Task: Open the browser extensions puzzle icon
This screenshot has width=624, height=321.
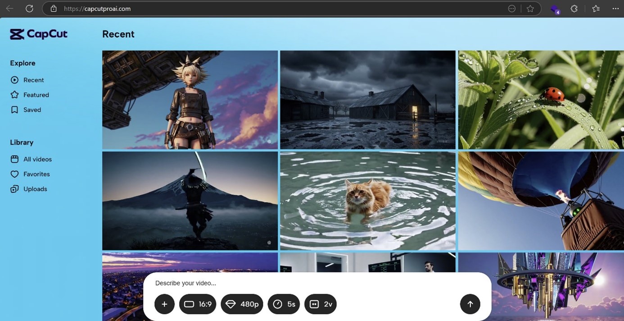Action: coord(574,9)
